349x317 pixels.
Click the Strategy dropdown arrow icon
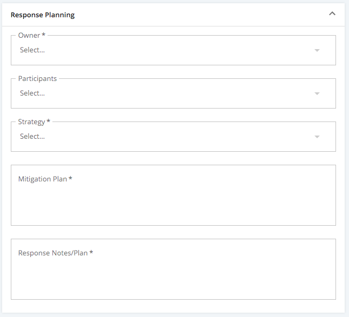point(317,137)
